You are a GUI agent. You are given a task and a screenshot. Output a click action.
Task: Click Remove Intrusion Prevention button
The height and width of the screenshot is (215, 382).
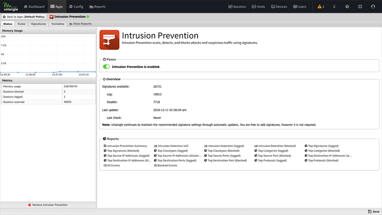tap(48, 205)
